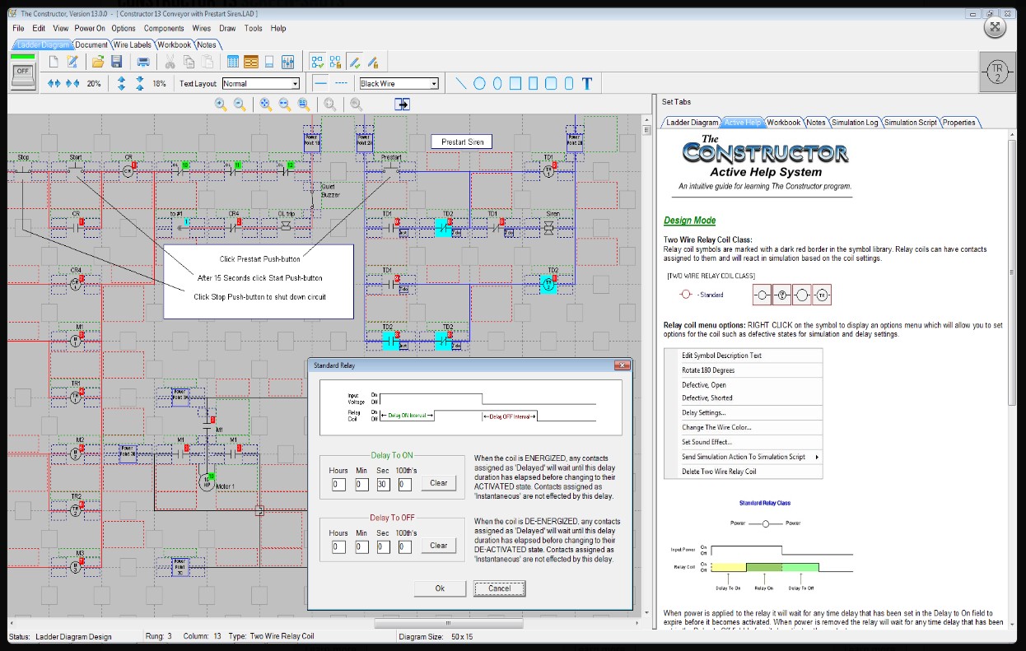Viewport: 1026px width, 651px height.
Task: Click the diagram horizontal scrollbar
Action: [449, 623]
